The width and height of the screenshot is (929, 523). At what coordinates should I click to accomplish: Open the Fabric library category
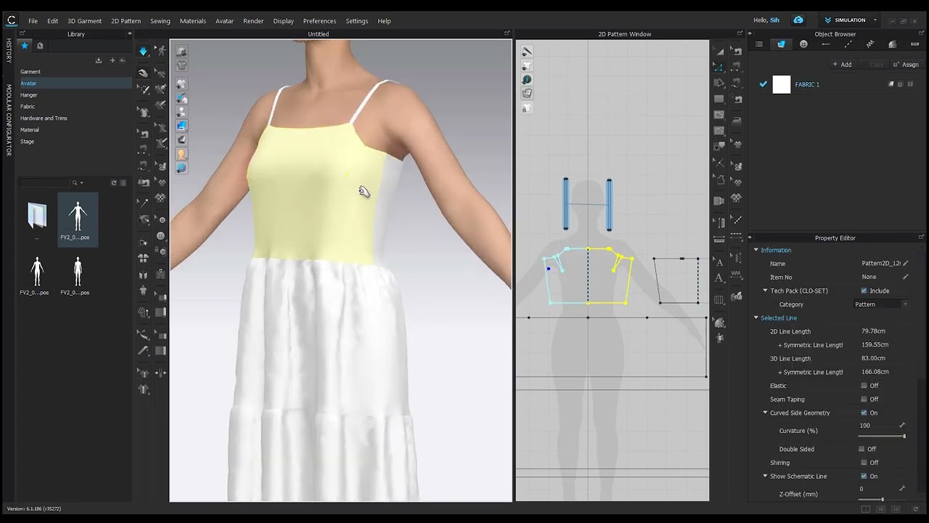point(28,107)
